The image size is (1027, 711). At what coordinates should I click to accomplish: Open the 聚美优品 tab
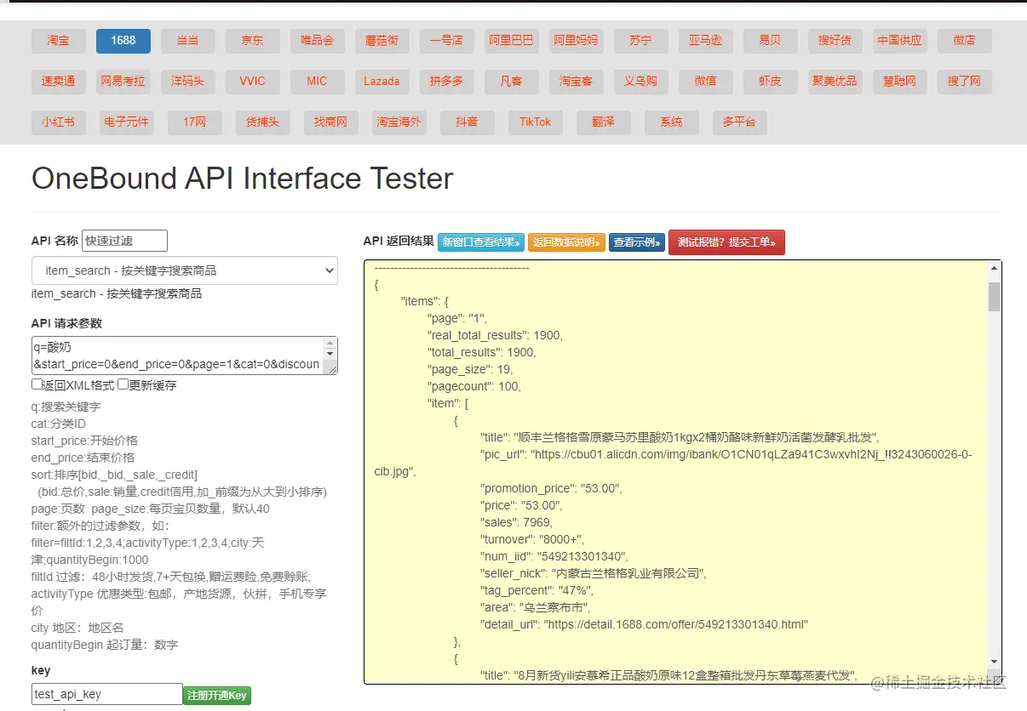click(835, 82)
